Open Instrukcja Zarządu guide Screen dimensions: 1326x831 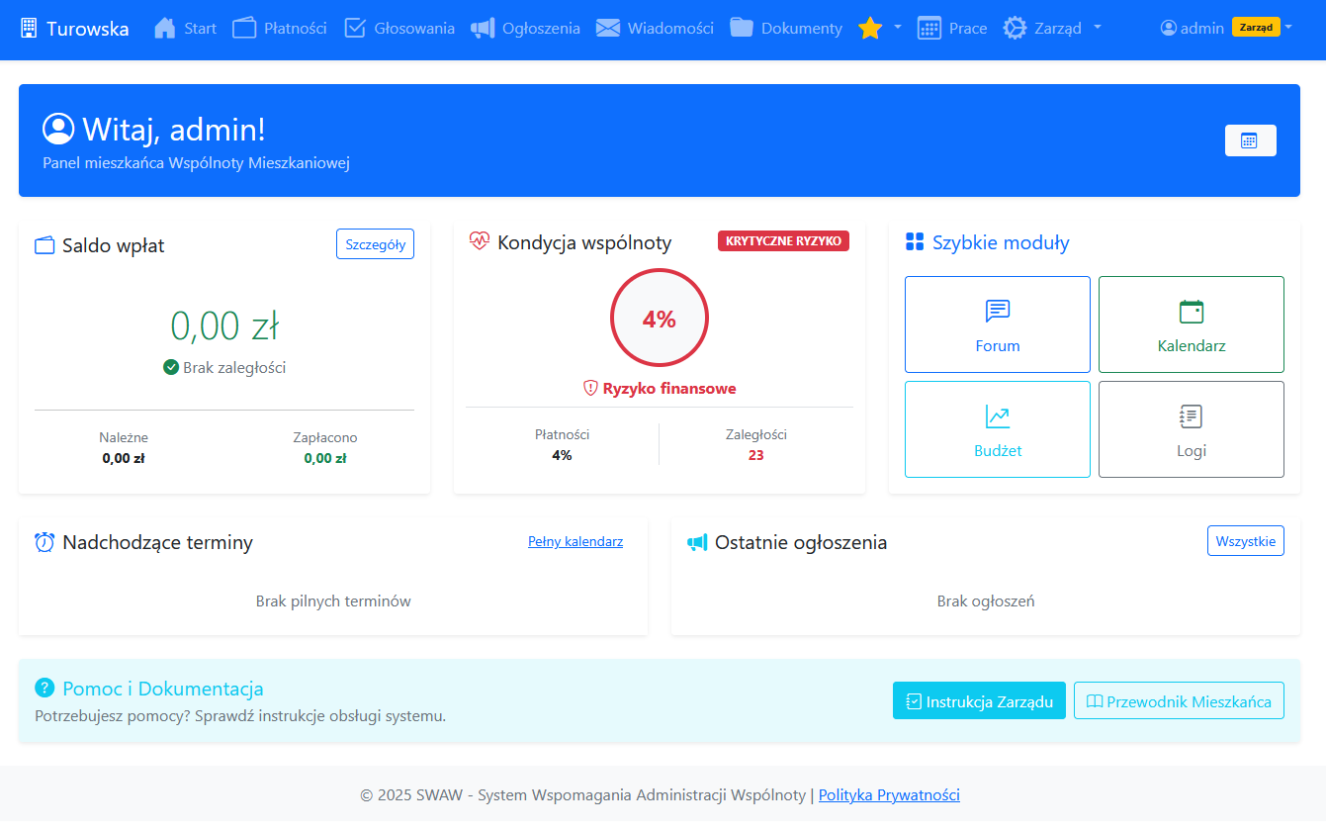pos(979,700)
